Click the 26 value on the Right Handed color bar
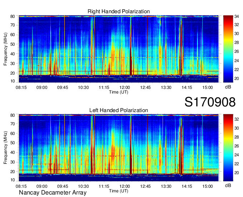 coord(237,51)
